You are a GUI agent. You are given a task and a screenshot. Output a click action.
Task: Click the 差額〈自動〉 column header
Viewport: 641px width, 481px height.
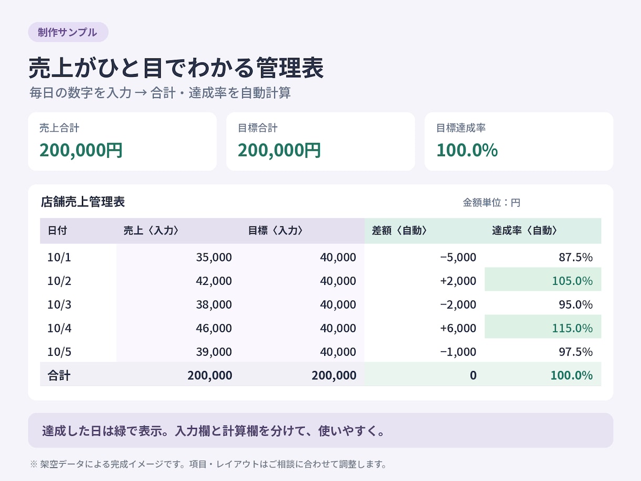[x=425, y=231]
